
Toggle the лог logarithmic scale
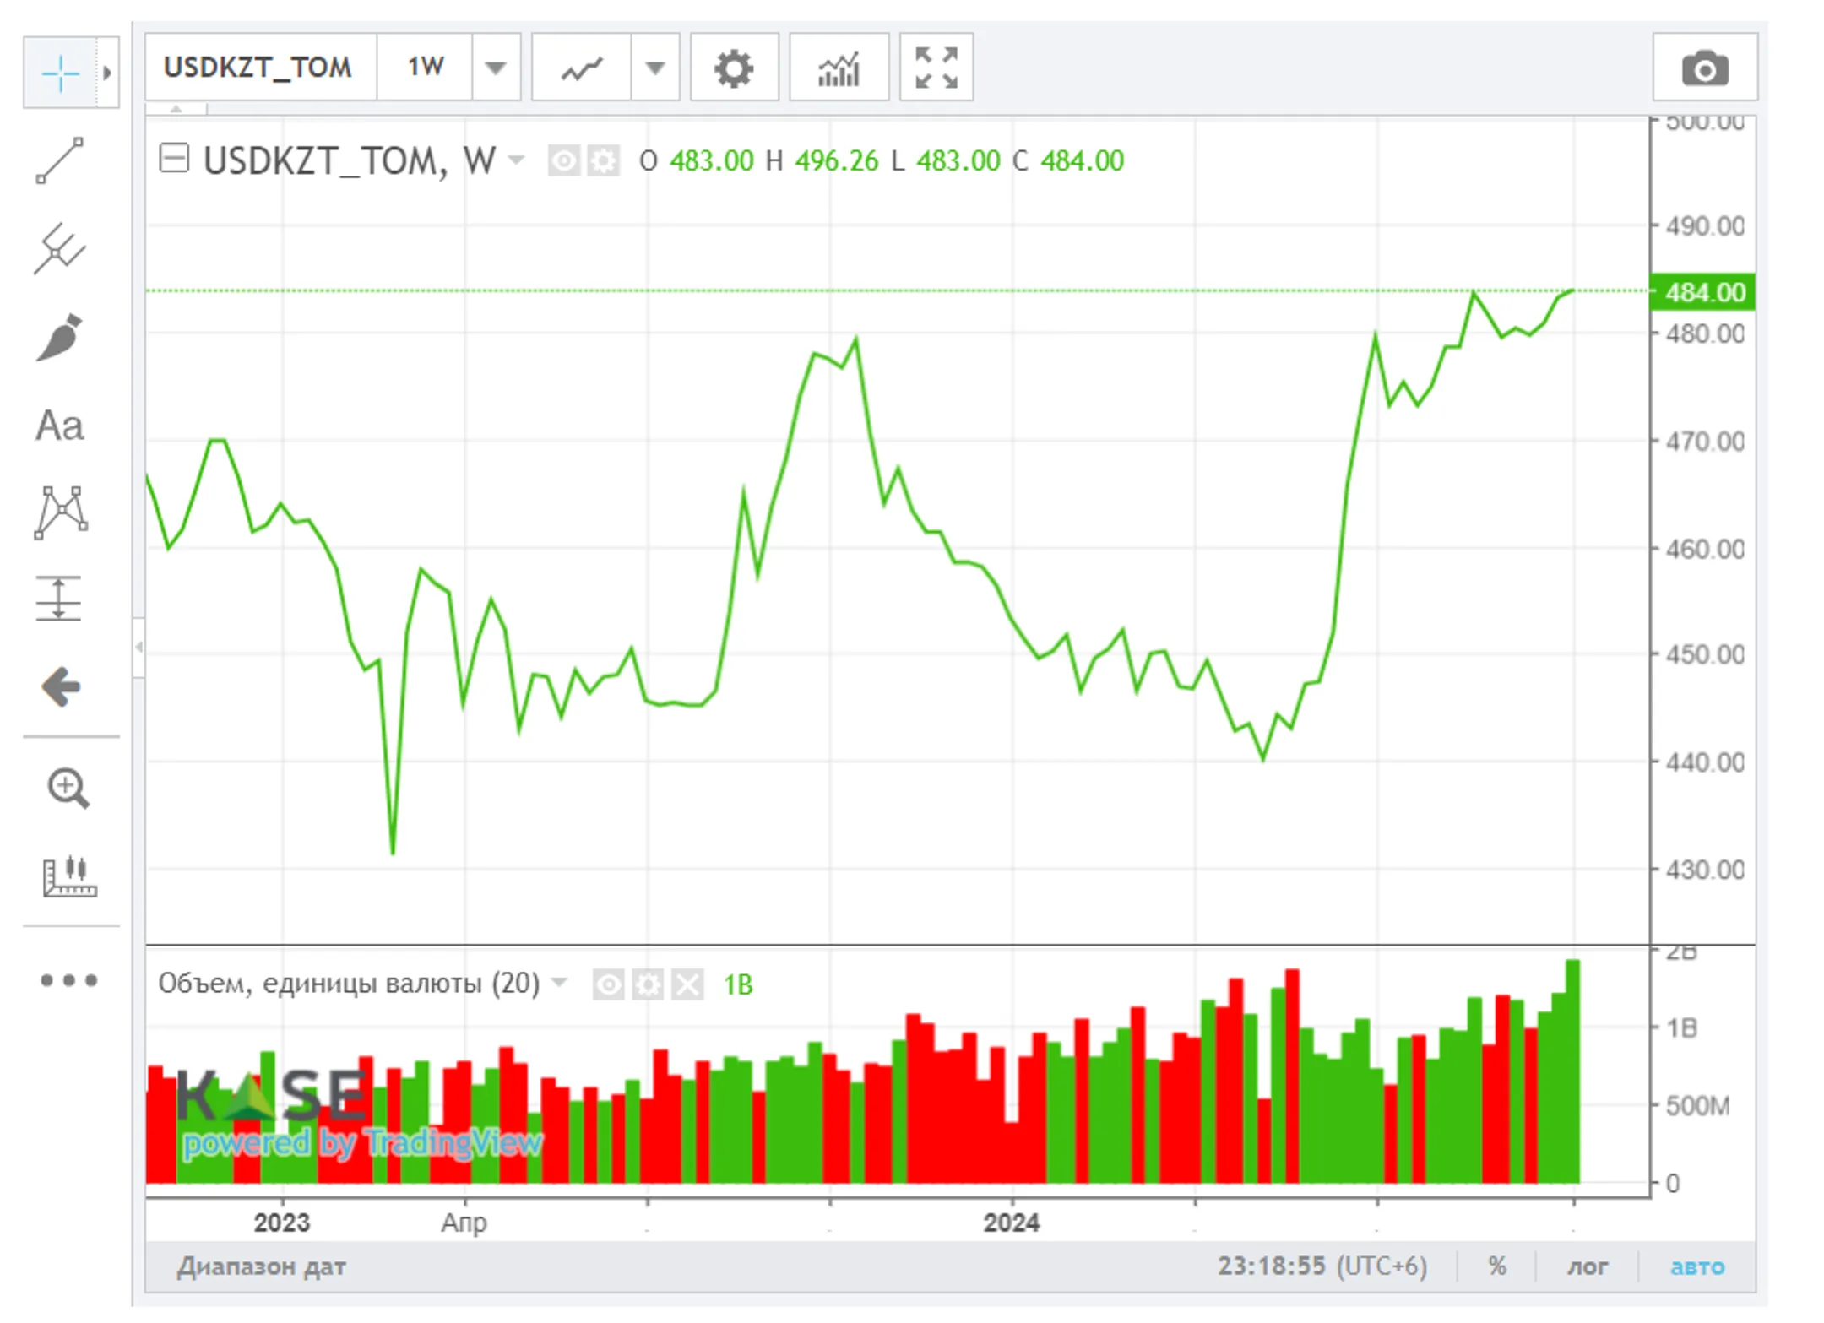point(1588,1266)
